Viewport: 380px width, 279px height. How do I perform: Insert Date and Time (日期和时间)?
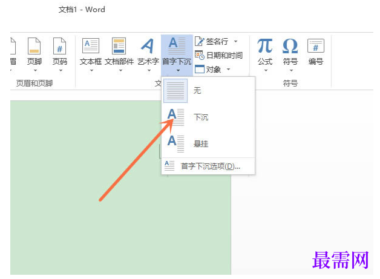point(218,56)
